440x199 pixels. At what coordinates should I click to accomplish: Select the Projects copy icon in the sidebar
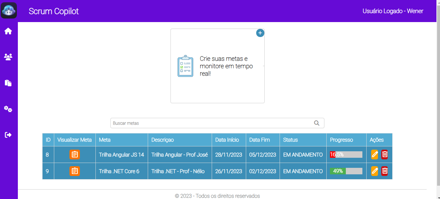8,83
